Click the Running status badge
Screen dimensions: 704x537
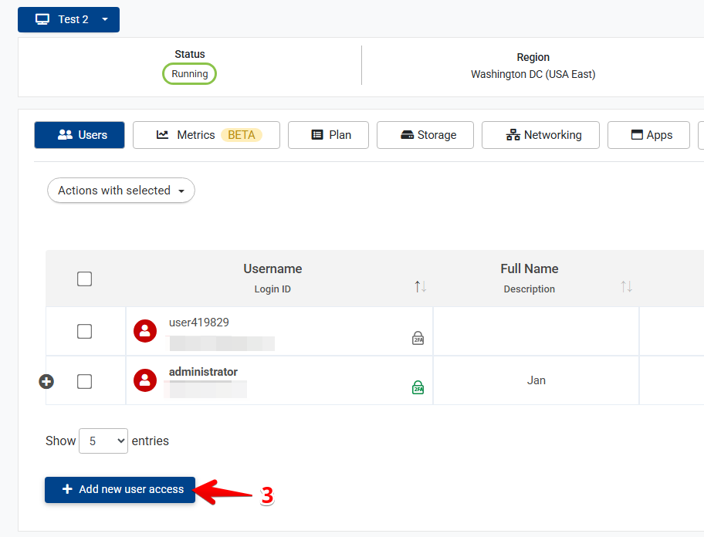tap(189, 73)
